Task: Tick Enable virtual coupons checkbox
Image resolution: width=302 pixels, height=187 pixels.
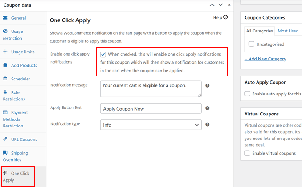Action: (247, 153)
